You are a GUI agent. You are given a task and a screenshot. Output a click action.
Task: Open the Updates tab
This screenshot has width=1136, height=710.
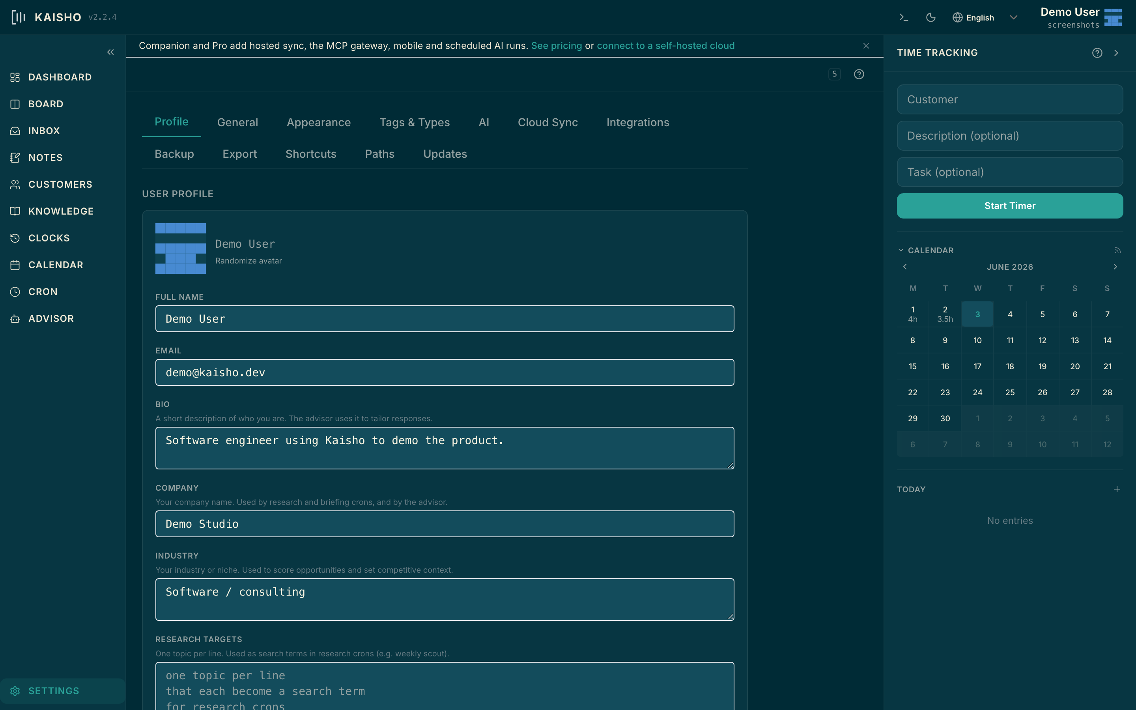445,154
